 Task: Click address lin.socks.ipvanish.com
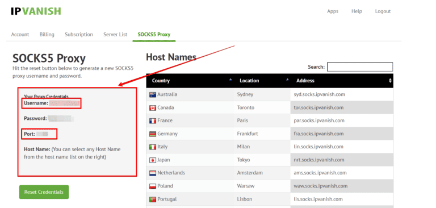(x=318, y=147)
